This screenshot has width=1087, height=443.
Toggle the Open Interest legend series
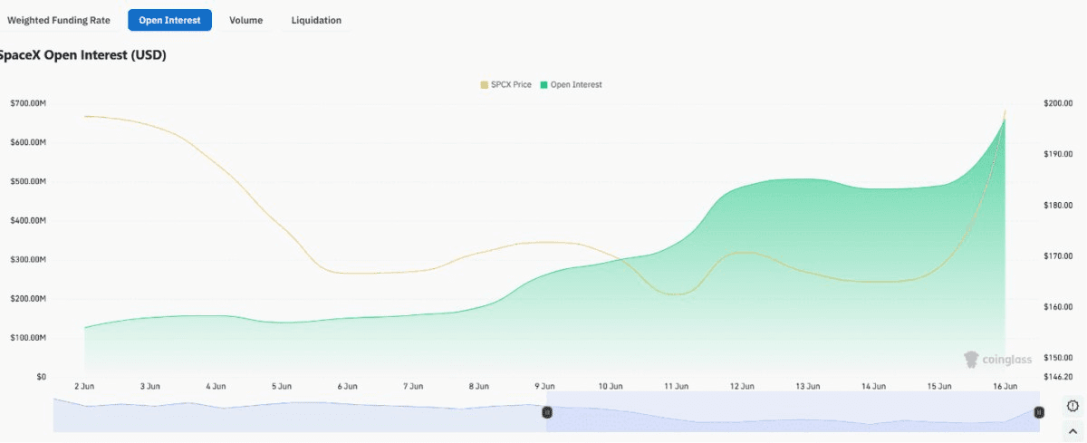tap(571, 84)
